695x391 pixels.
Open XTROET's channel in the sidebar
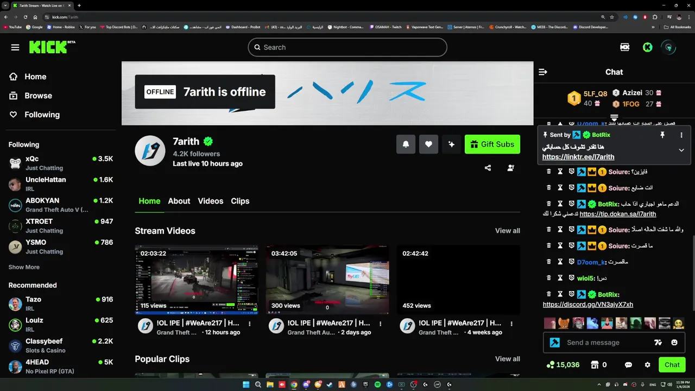(61, 225)
